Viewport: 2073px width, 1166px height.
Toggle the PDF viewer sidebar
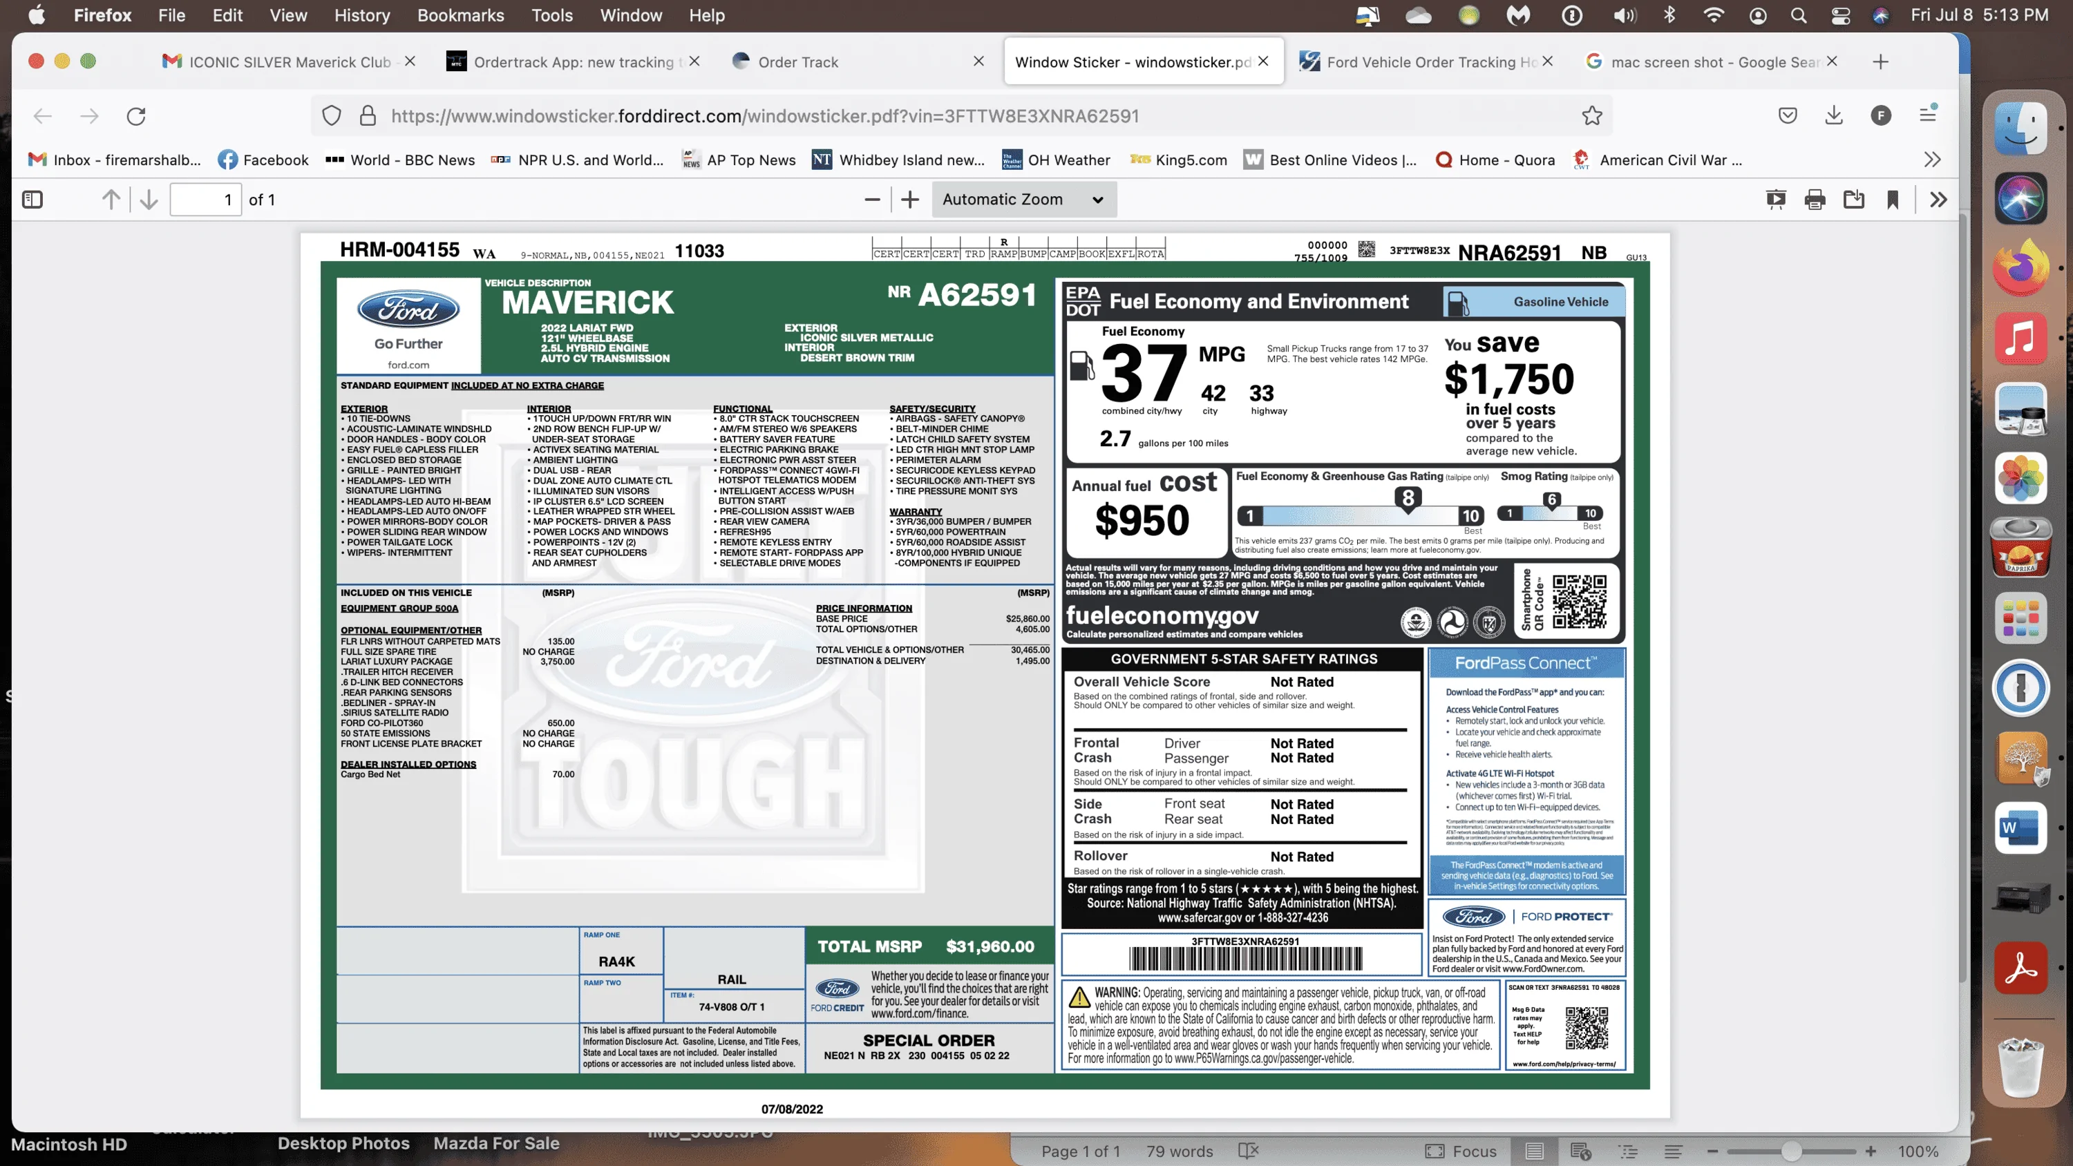(32, 200)
